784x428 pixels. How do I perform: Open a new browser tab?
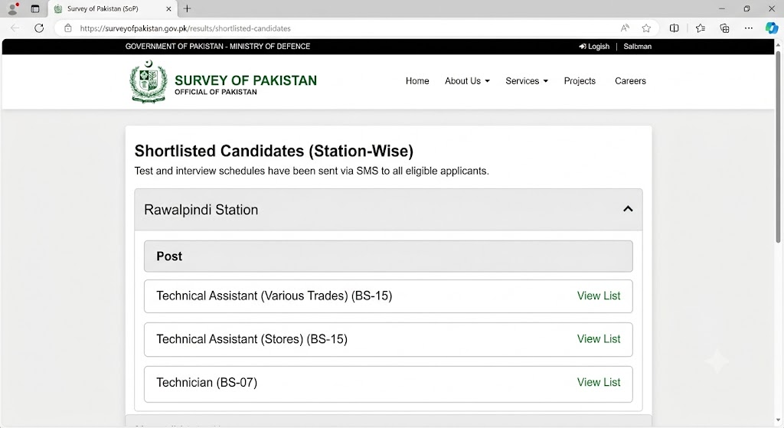pyautogui.click(x=187, y=8)
